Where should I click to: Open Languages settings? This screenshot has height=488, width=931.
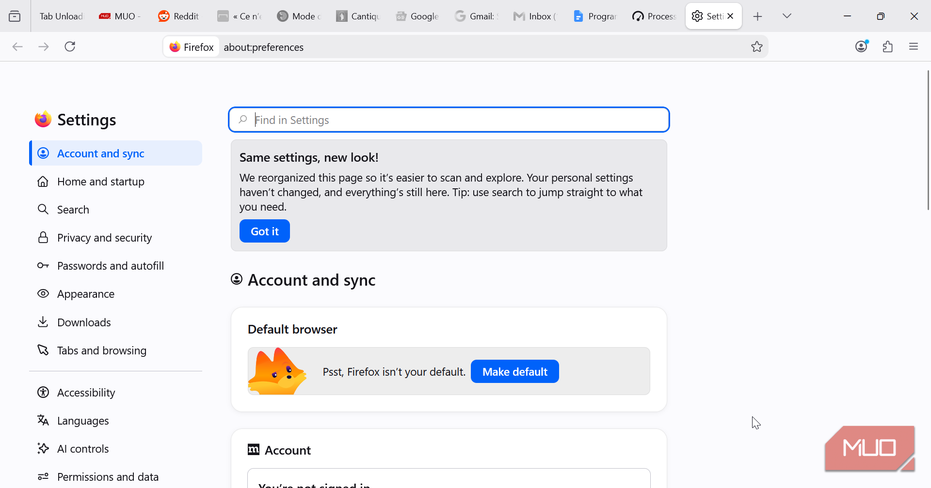[116, 421]
